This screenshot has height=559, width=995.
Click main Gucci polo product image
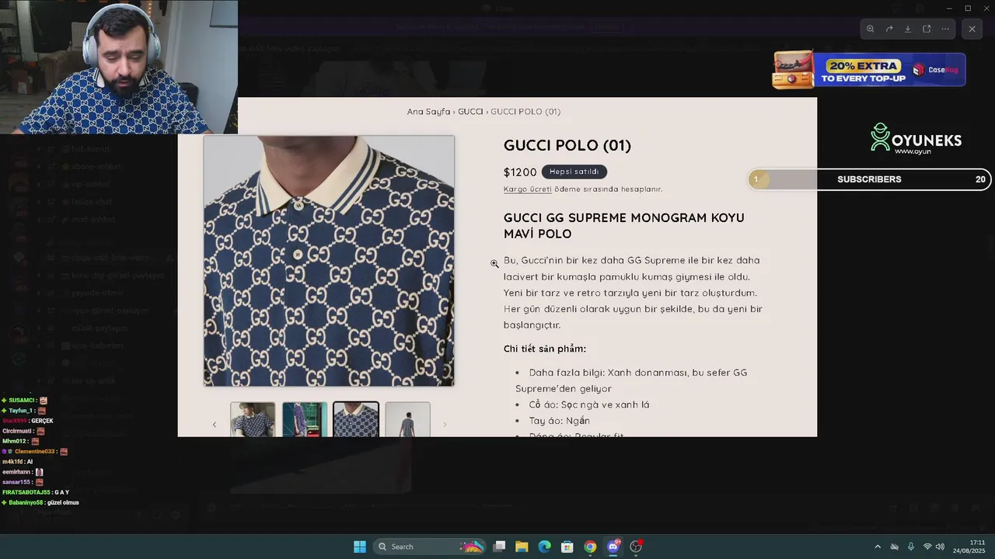click(329, 261)
